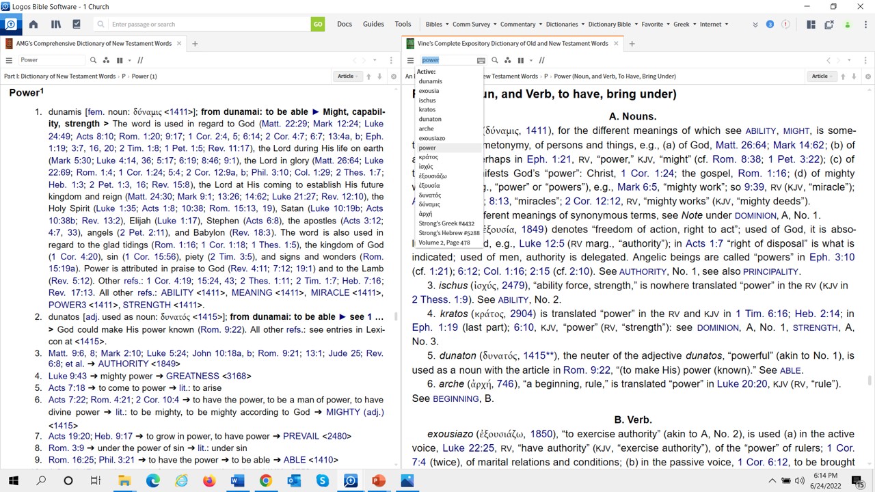
Task: Click parallel resources icon in Vine's panel
Action: coord(521,60)
